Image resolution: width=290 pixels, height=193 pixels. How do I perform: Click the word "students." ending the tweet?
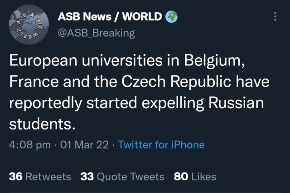tap(40, 124)
